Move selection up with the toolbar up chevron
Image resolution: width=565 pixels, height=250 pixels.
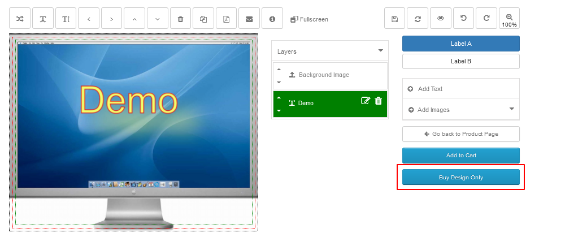pyautogui.click(x=135, y=19)
